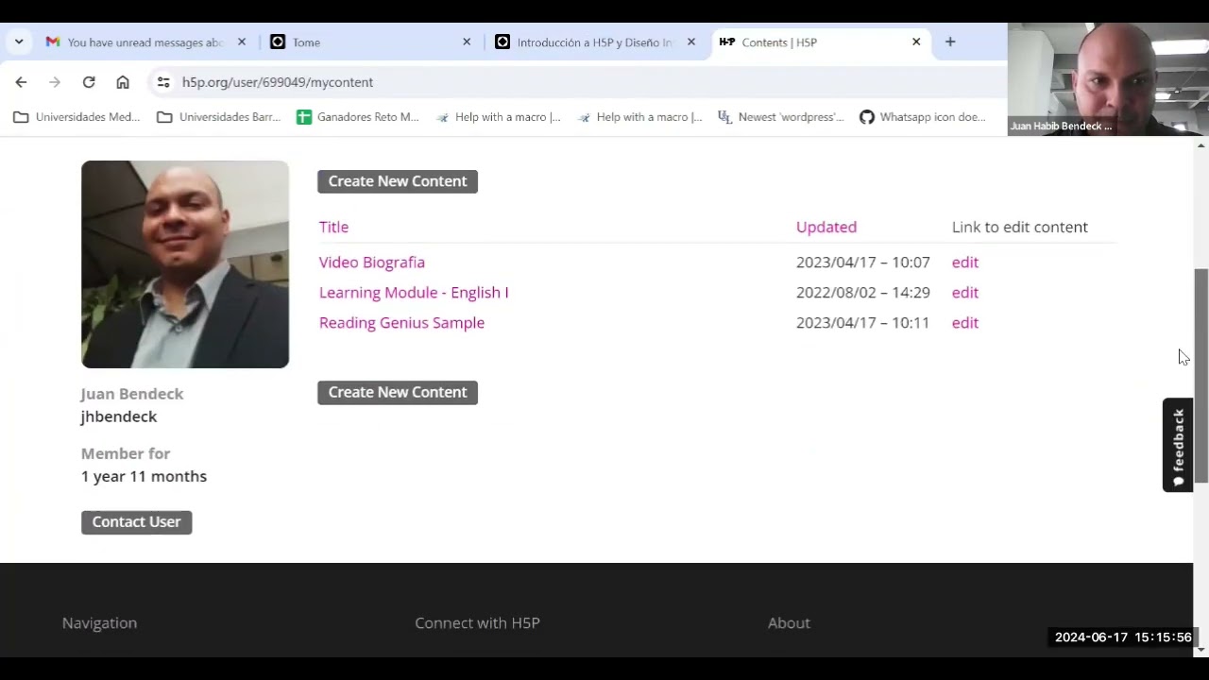Click the Create New Content button
The image size is (1209, 680).
point(397,180)
